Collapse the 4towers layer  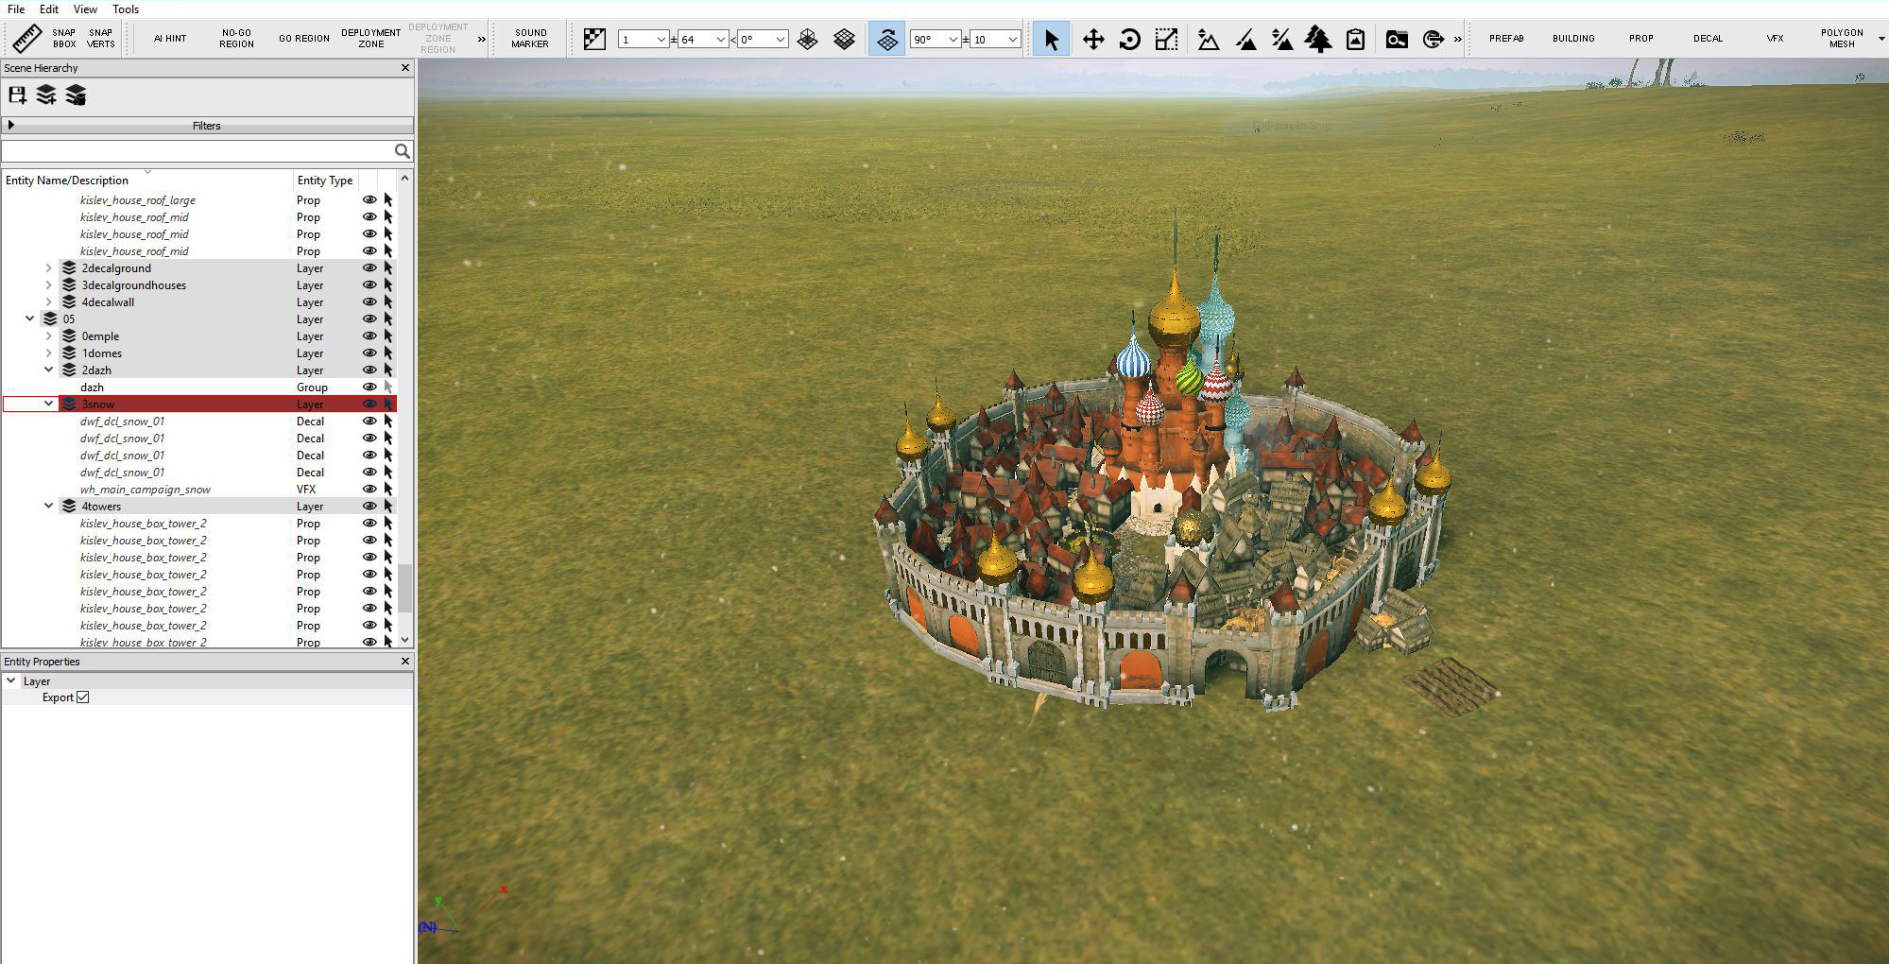pos(48,507)
